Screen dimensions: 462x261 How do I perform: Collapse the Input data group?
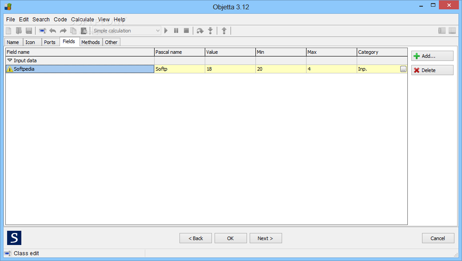[10, 60]
